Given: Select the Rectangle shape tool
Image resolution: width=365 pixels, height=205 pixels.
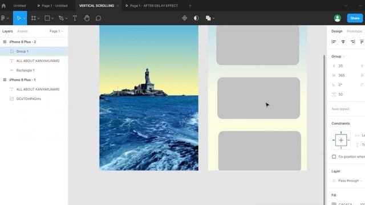Looking at the screenshot, I should pos(47,18).
